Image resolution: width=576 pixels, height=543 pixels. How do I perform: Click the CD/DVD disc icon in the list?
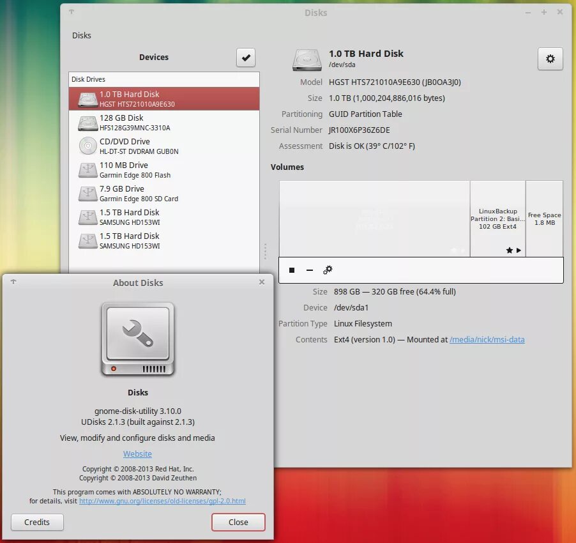[x=87, y=146]
